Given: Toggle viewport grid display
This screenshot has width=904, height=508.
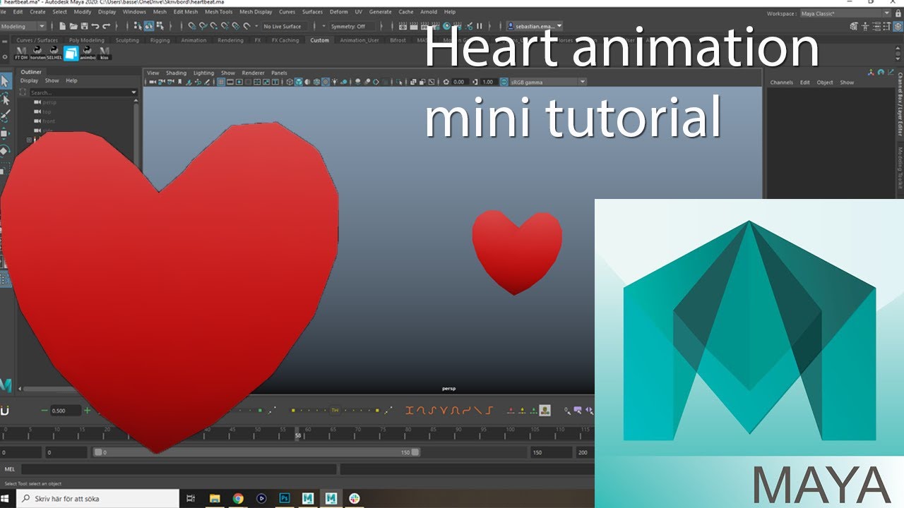Looking at the screenshot, I should 221,82.
